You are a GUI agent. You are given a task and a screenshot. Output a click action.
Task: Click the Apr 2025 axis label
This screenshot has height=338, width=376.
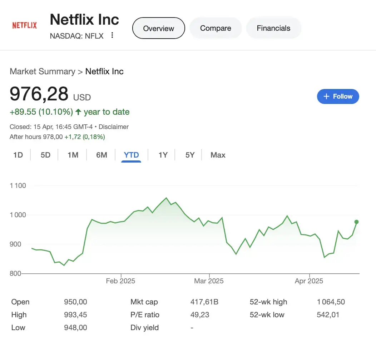pos(309,281)
